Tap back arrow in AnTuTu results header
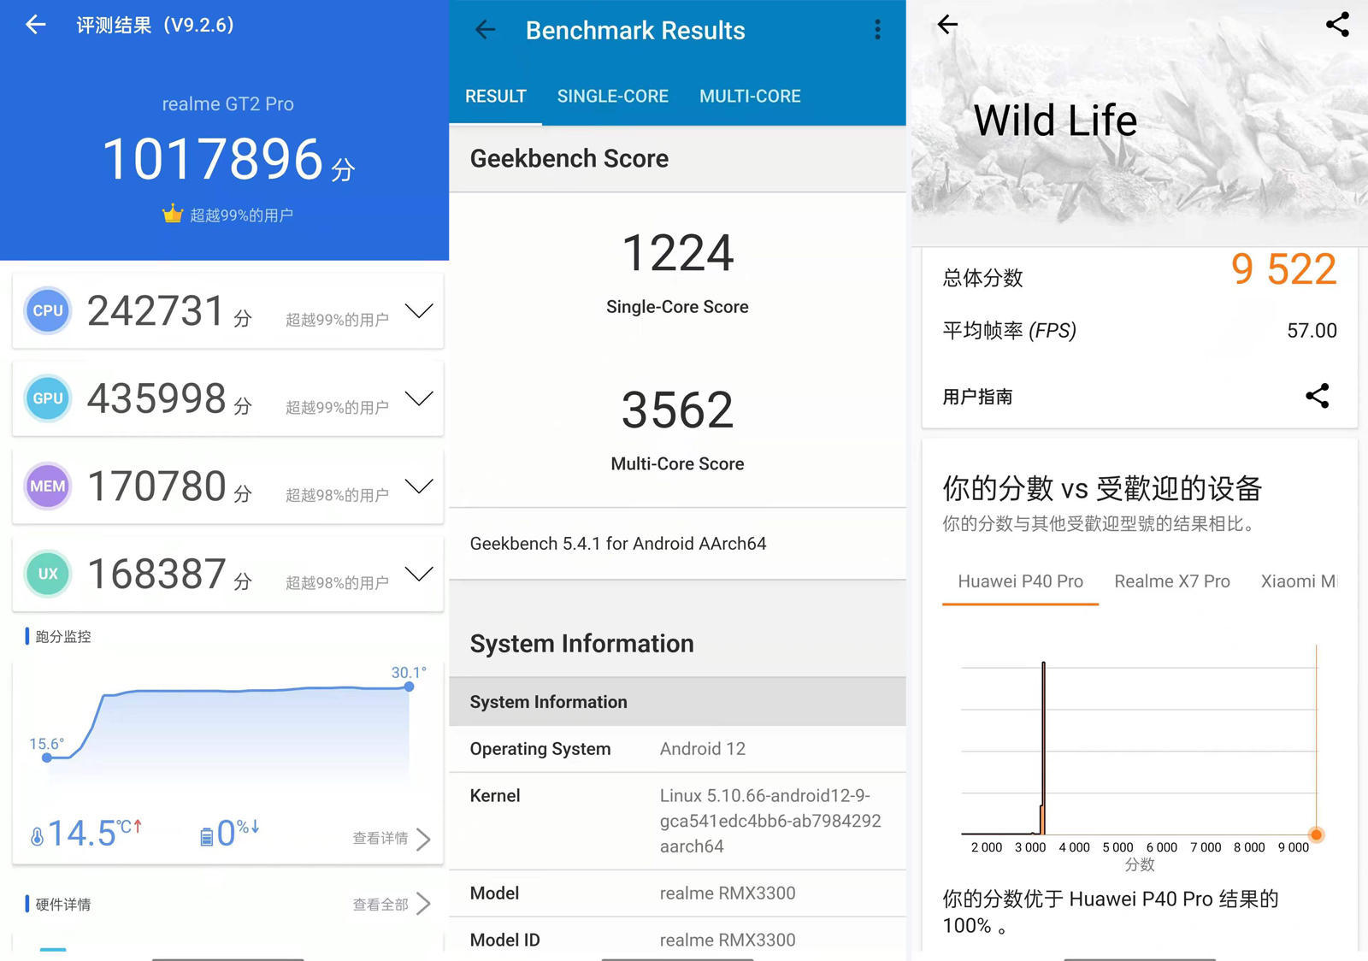This screenshot has width=1368, height=961. tap(35, 25)
